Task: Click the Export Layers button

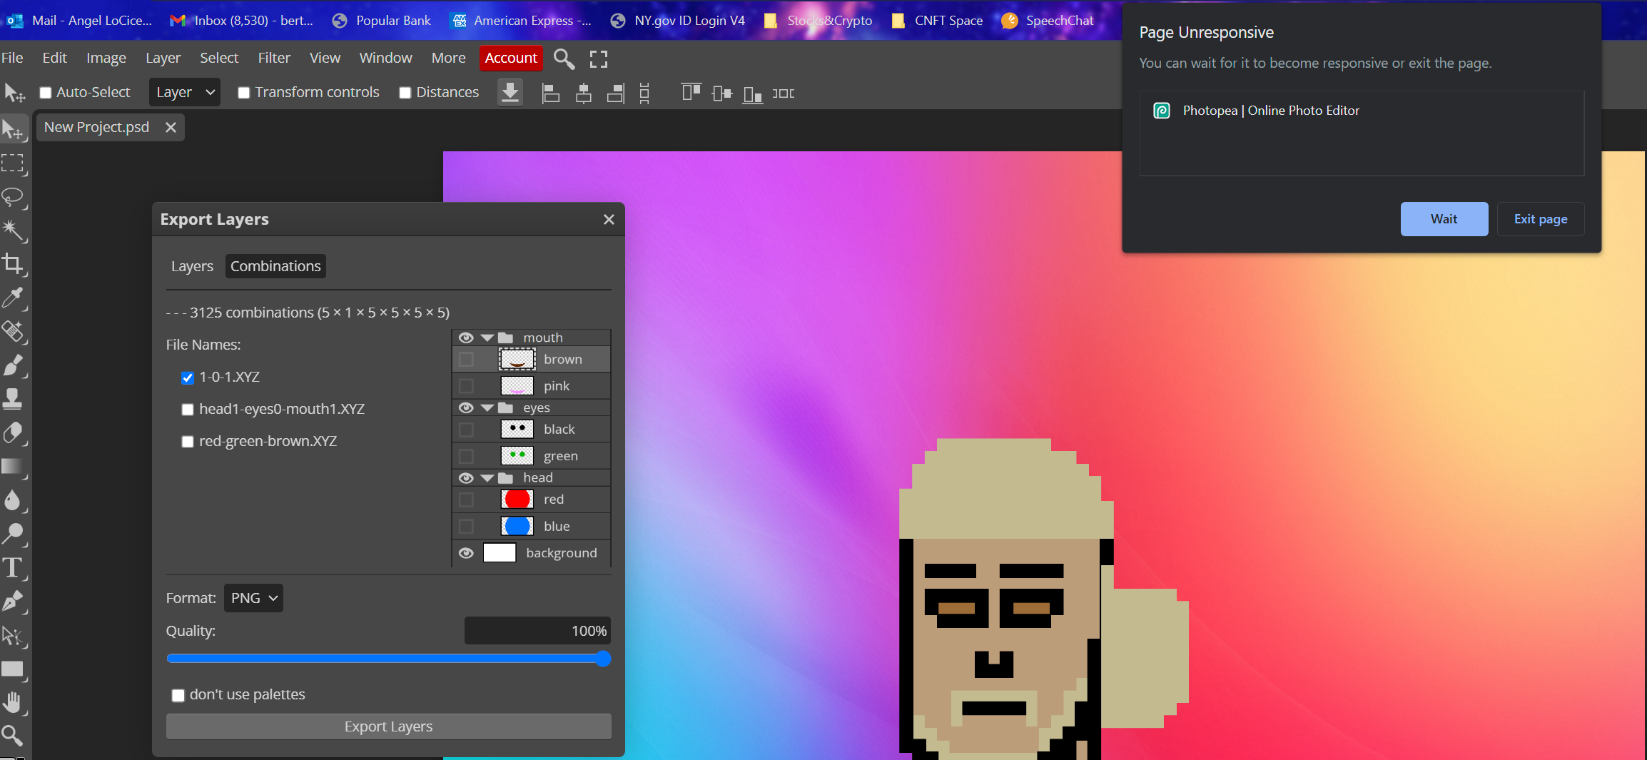Action: [389, 726]
